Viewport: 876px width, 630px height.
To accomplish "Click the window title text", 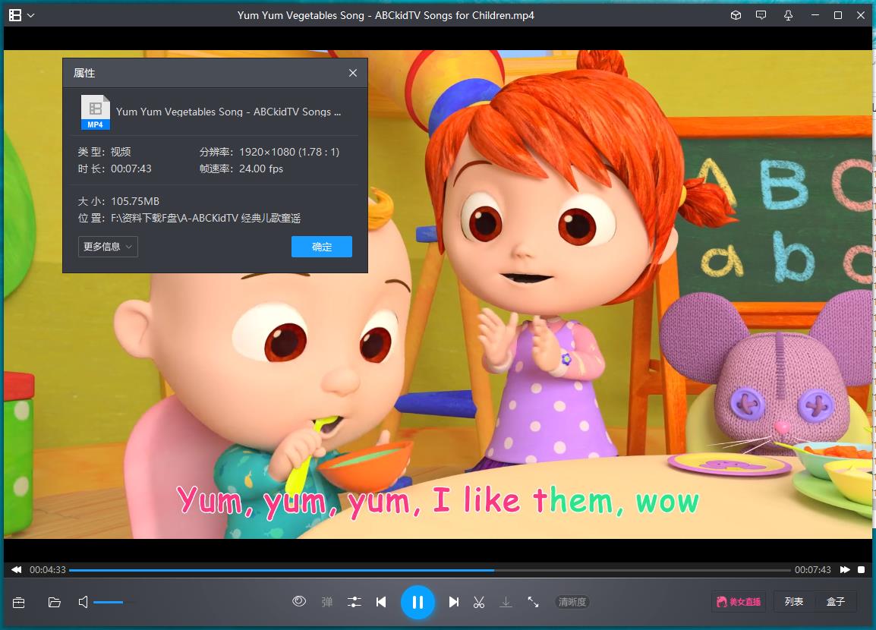I will tap(386, 15).
